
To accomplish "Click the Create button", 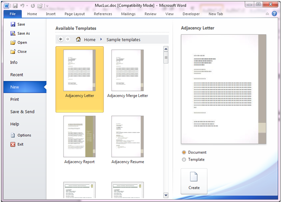I will point(194,181).
